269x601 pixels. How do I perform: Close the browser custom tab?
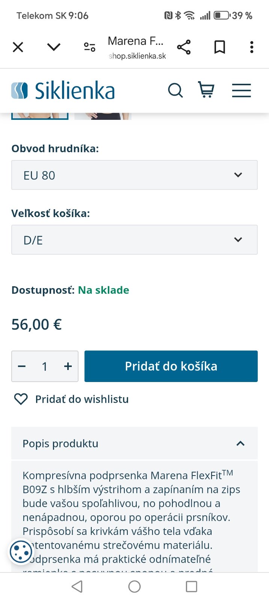(x=18, y=47)
